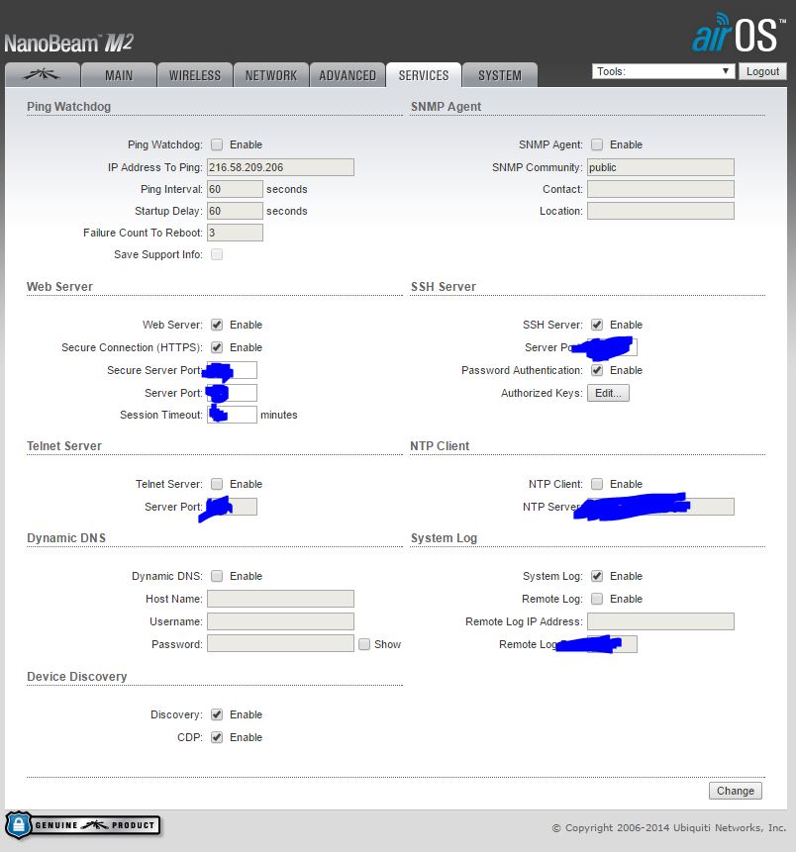
Task: Toggle Secure Connection (HTTPS) checkbox
Action: click(217, 347)
